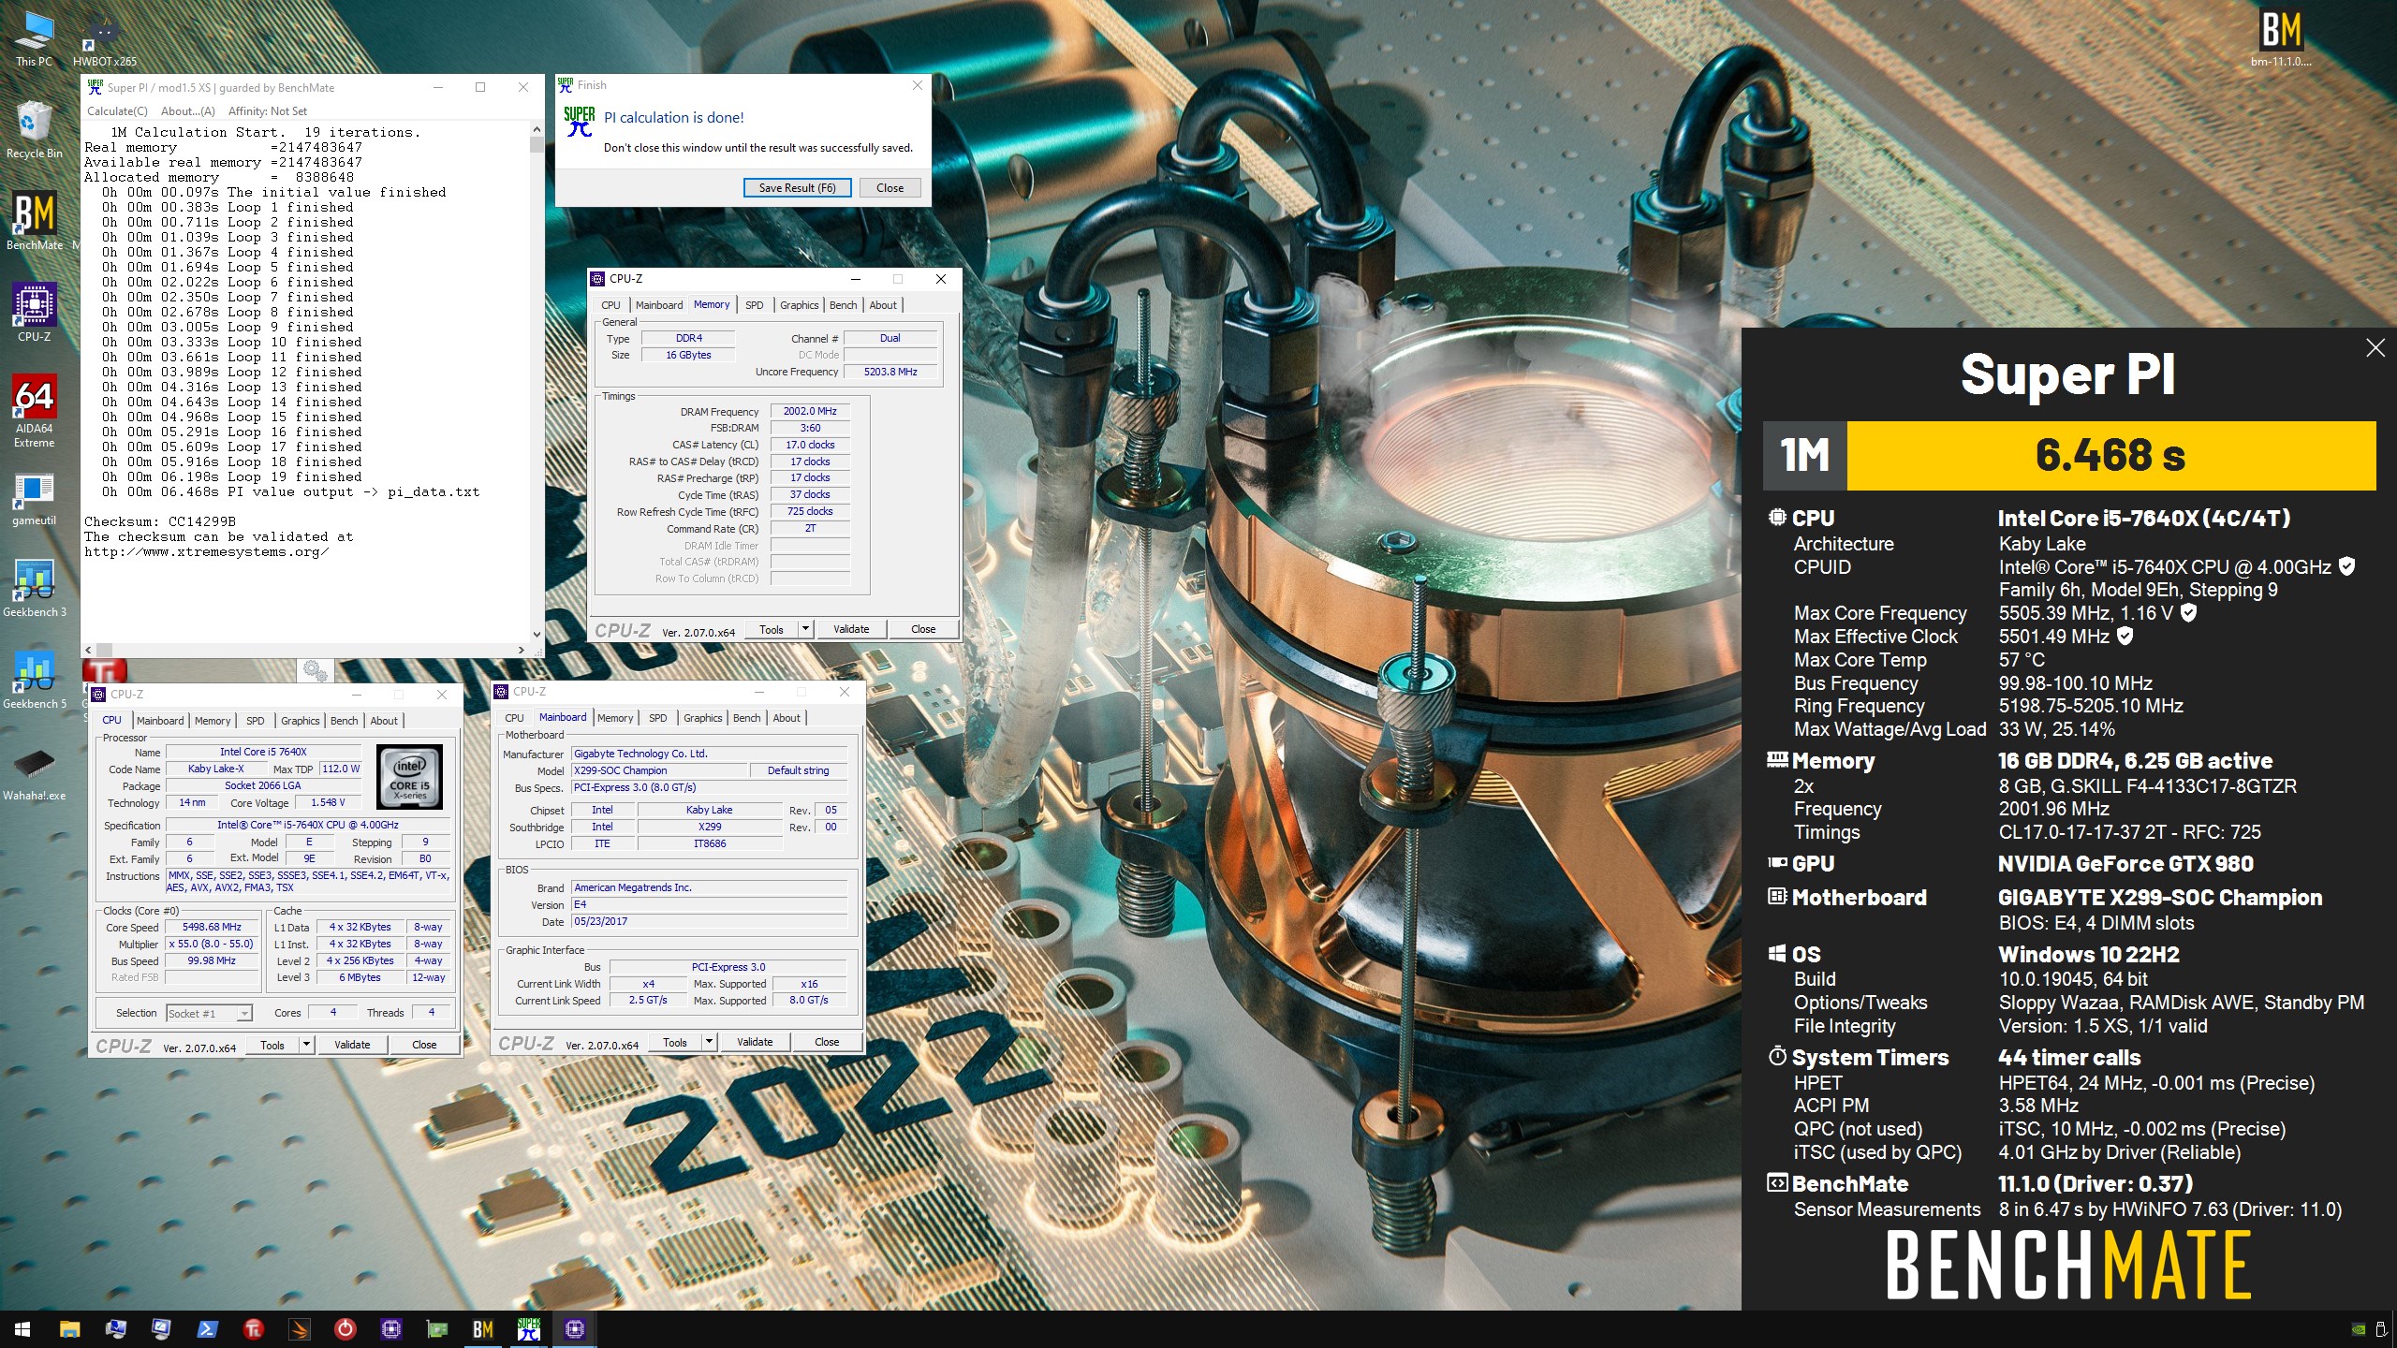This screenshot has height=1348, width=2397.
Task: Click the shield icon next to 1.16 V
Action: [x=2188, y=613]
